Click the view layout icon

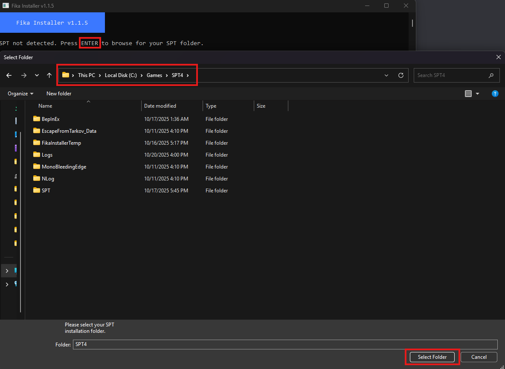[468, 94]
